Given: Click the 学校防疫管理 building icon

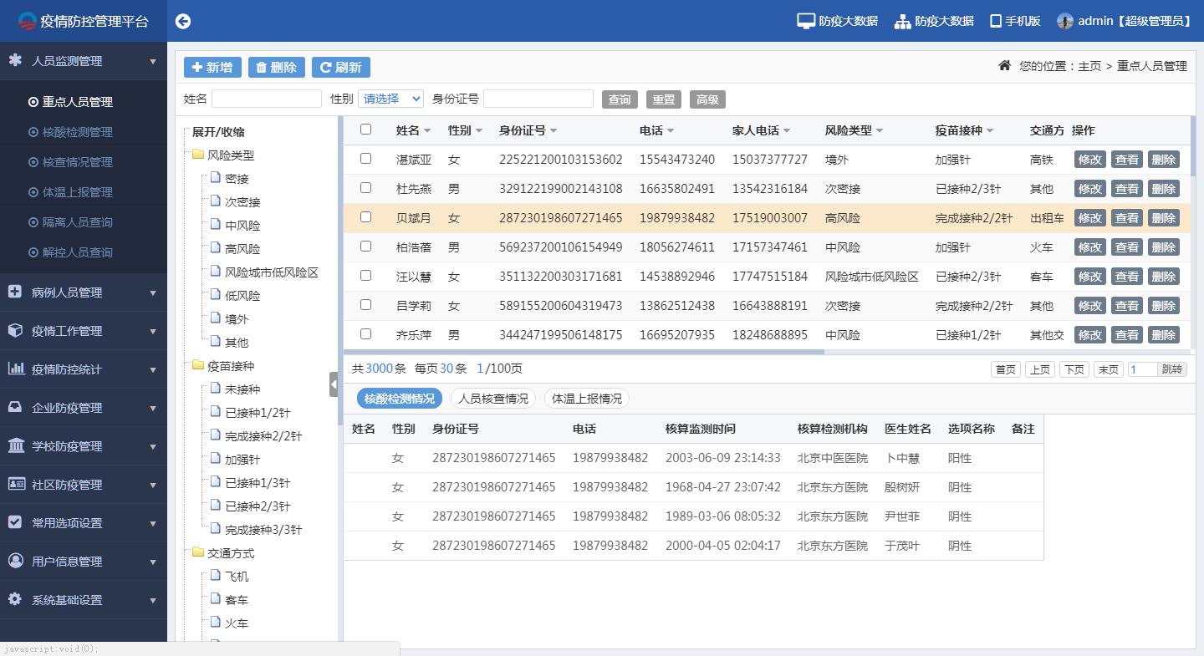Looking at the screenshot, I should 16,445.
